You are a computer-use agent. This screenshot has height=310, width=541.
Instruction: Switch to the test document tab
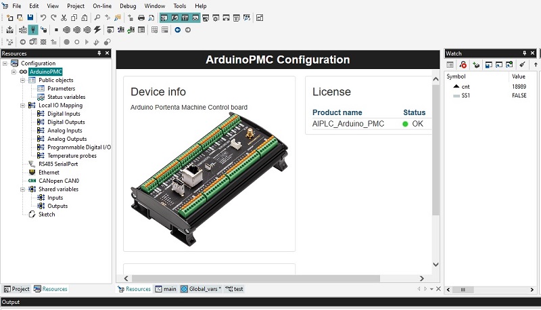pyautogui.click(x=234, y=289)
